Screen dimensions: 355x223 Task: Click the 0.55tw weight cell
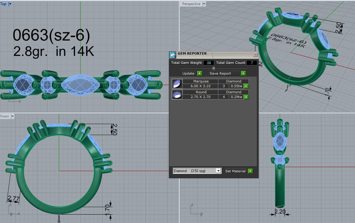coord(236,86)
